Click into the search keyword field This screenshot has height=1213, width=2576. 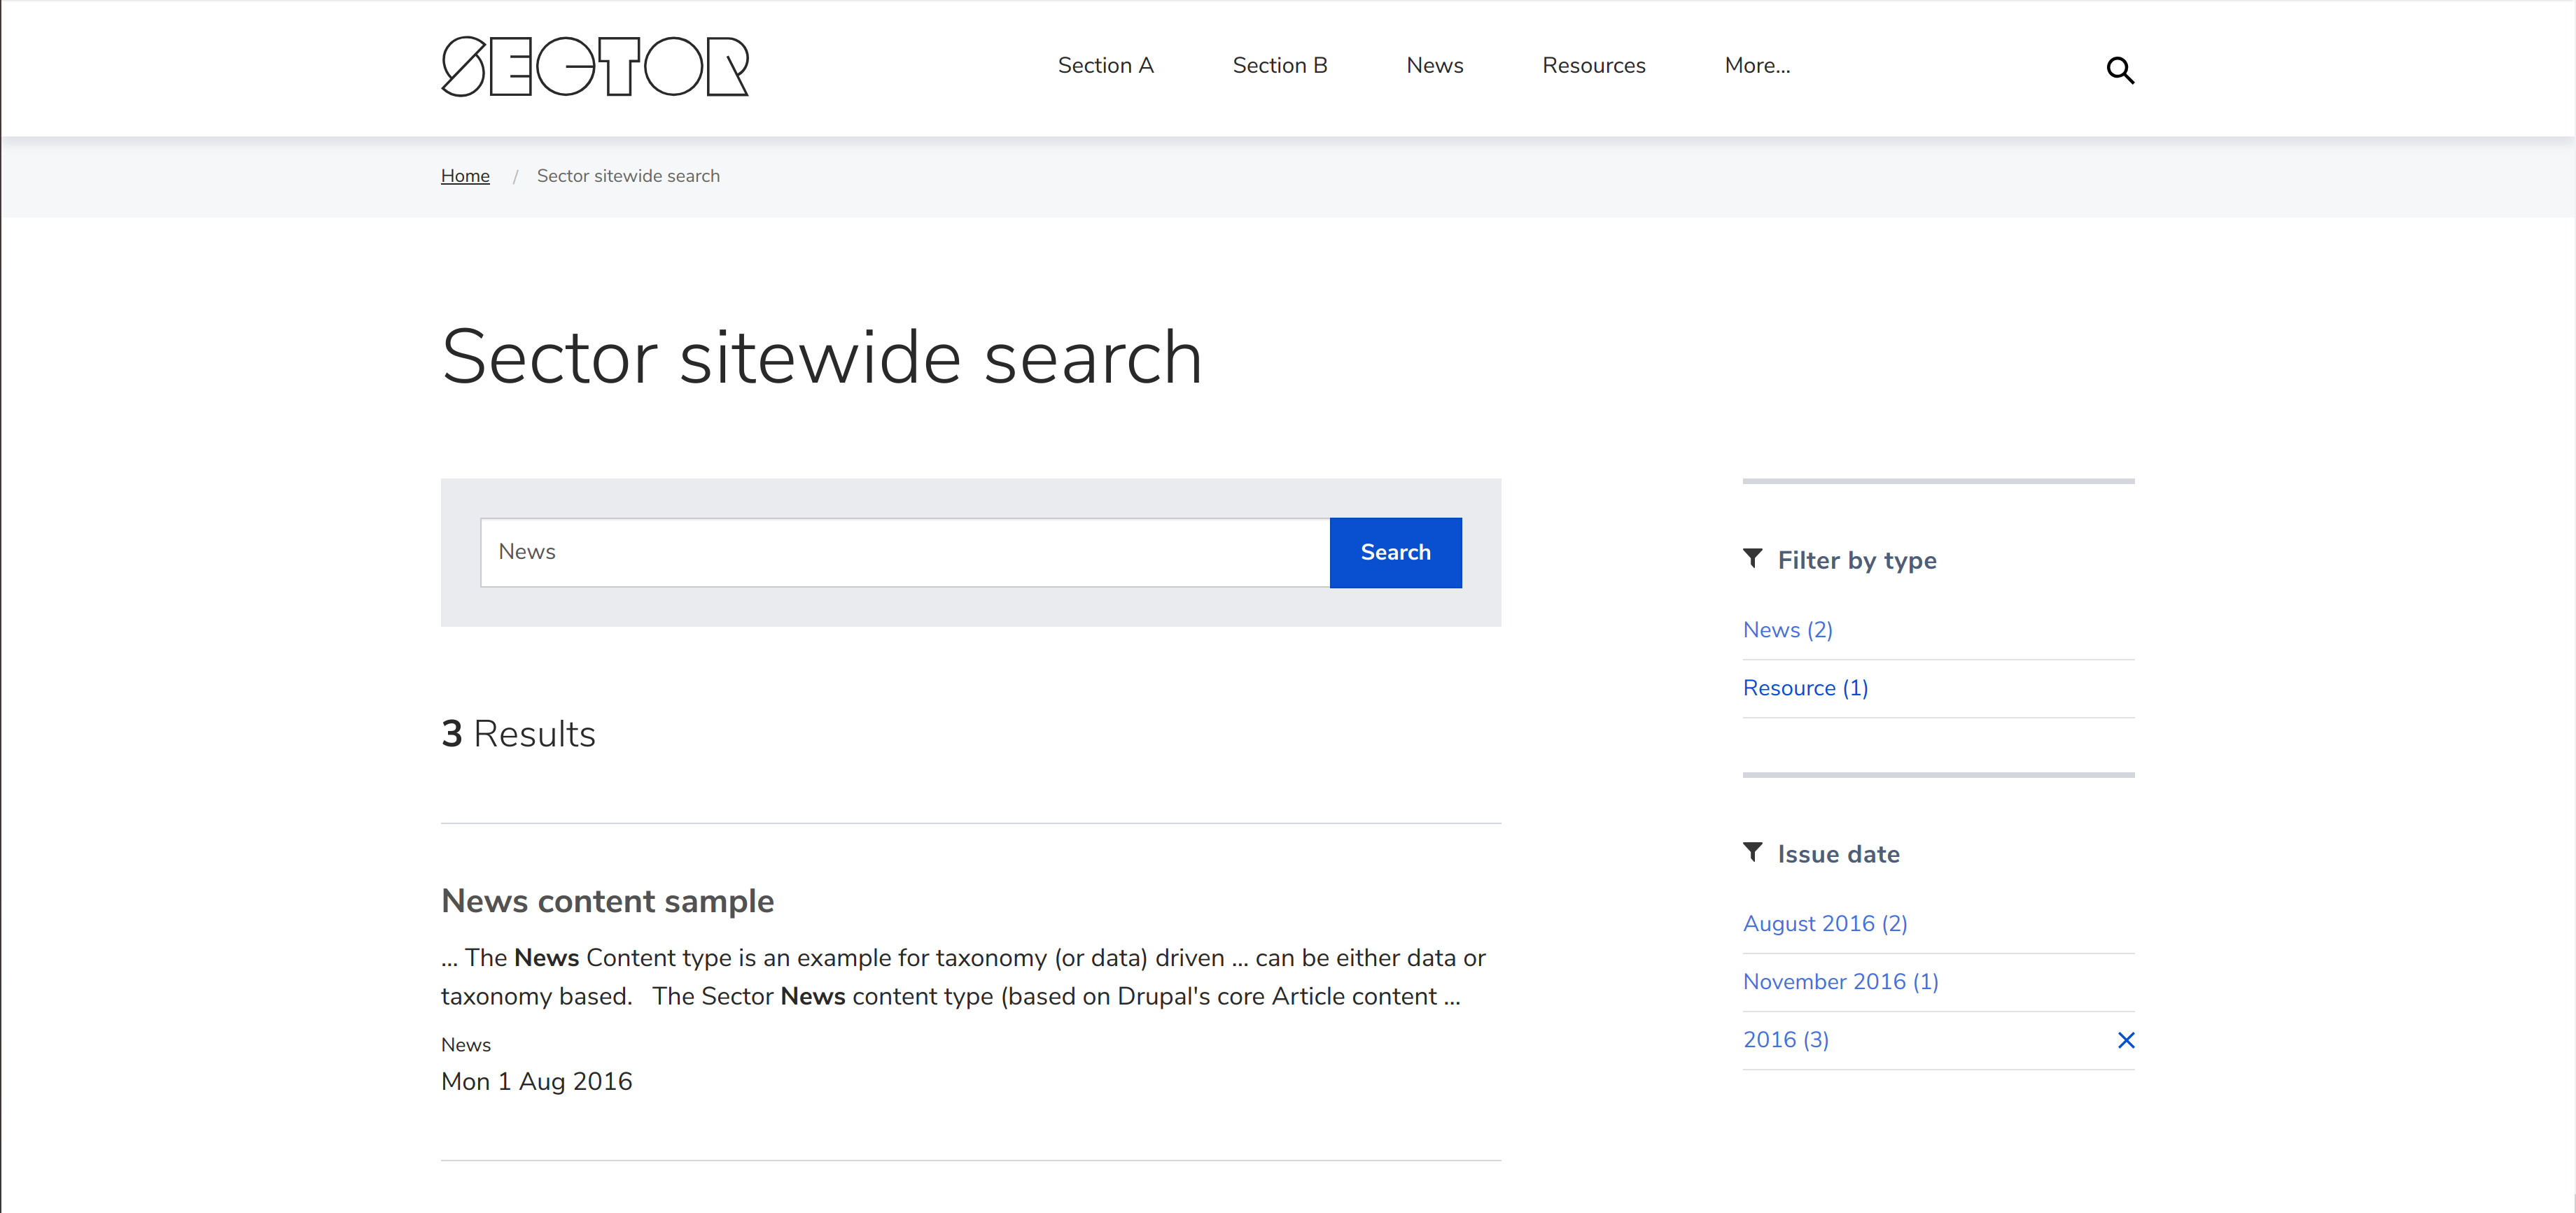[x=904, y=553]
